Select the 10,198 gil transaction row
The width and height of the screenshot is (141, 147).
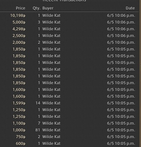point(69,16)
